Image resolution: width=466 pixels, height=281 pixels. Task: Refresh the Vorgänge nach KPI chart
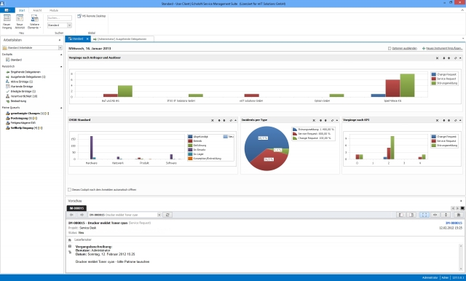click(455, 121)
